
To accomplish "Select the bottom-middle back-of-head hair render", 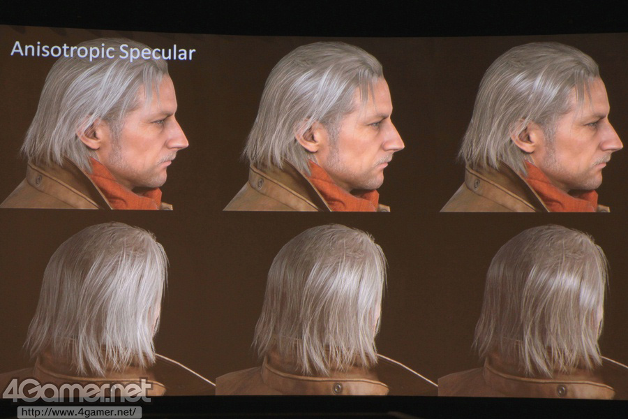I will 326,310.
